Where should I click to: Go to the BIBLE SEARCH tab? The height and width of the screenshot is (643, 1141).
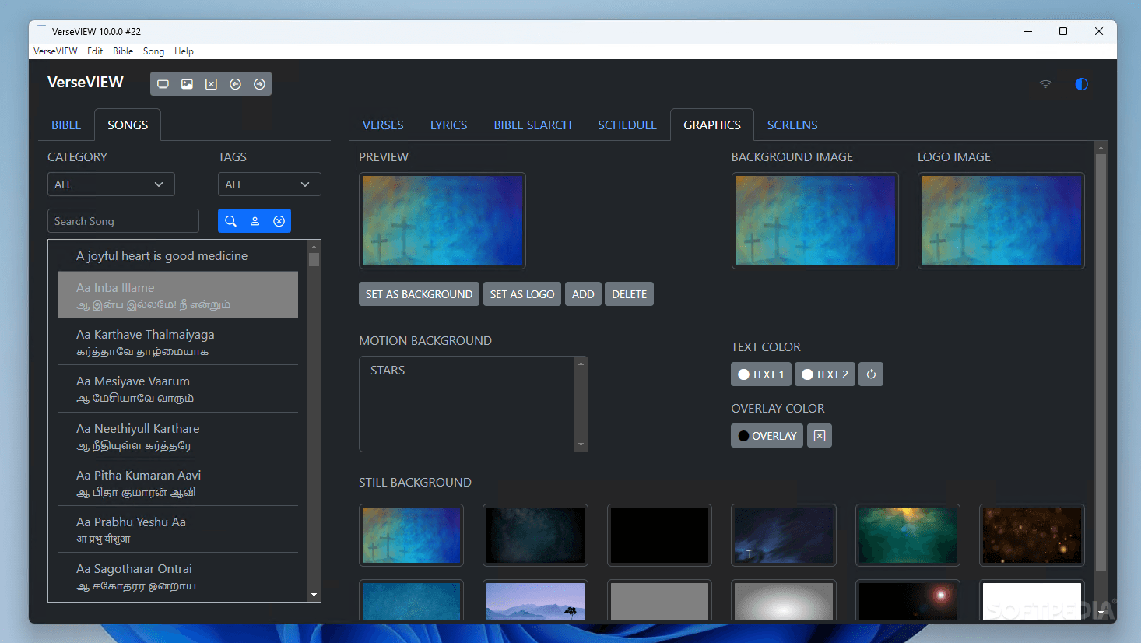[532, 125]
